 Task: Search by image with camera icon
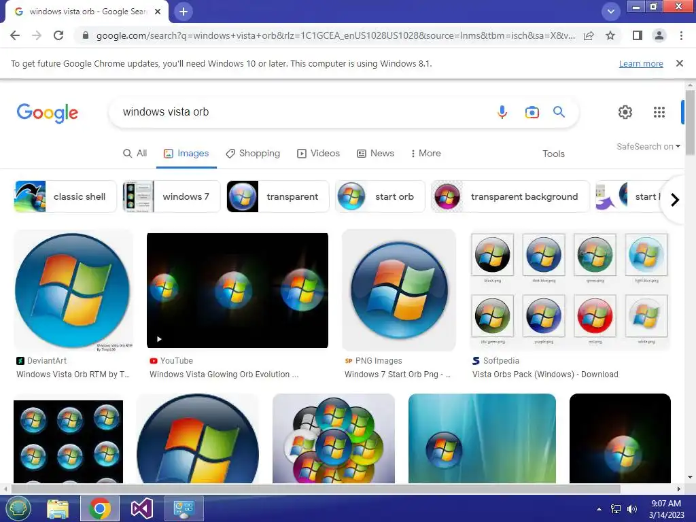[x=532, y=112]
